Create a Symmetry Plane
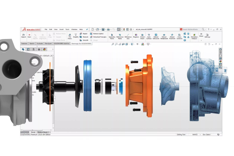234x156 pixels. click(x=112, y=37)
